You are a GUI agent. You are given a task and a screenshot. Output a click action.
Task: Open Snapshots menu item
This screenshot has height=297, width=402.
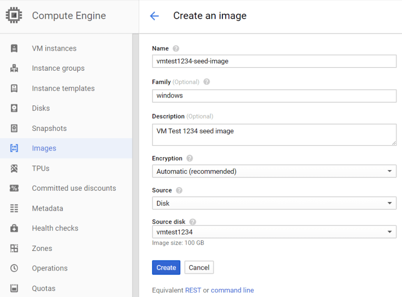point(66,128)
